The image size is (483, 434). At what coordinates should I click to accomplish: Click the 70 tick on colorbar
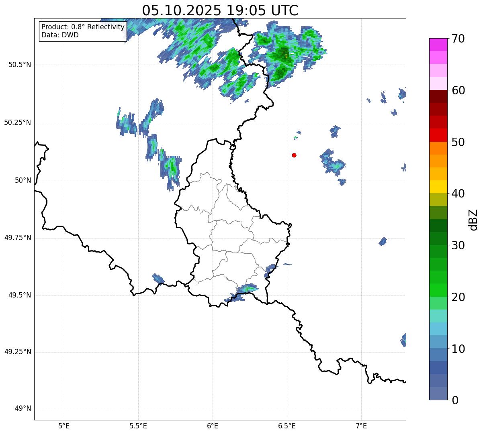(x=458, y=39)
